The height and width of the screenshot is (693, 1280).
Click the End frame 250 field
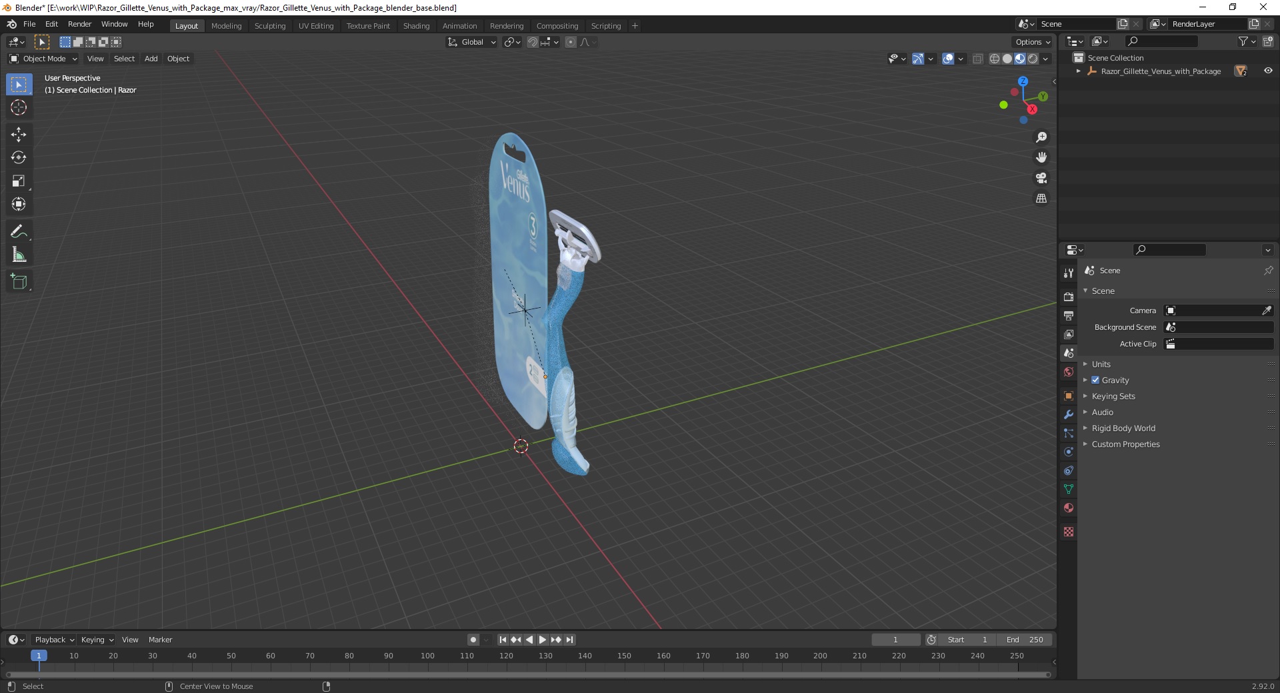pyautogui.click(x=1025, y=640)
